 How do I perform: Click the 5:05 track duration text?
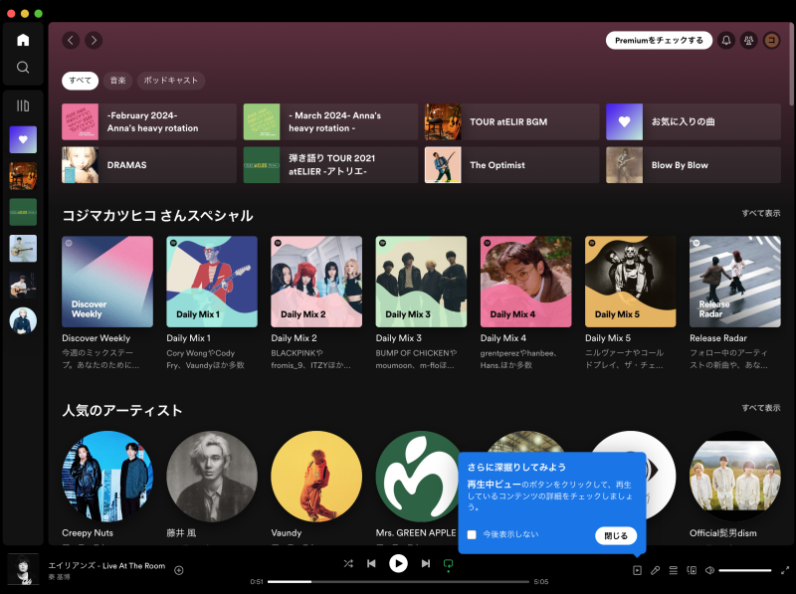click(x=541, y=582)
